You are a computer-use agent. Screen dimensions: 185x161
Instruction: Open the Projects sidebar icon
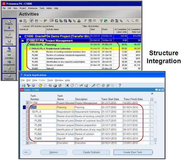coord(9,22)
